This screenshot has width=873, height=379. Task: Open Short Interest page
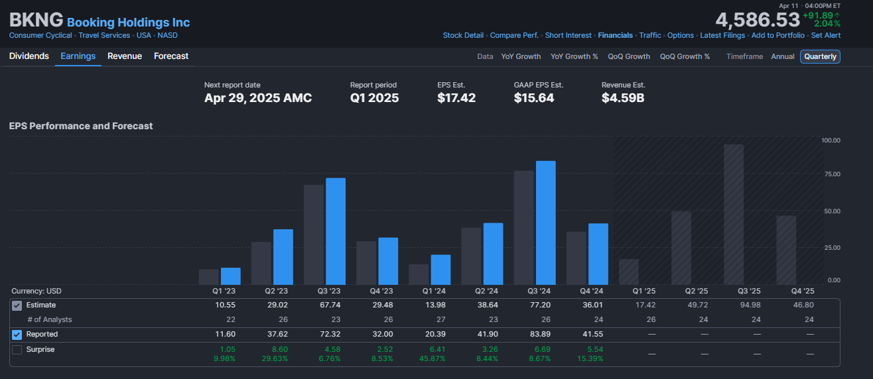569,35
